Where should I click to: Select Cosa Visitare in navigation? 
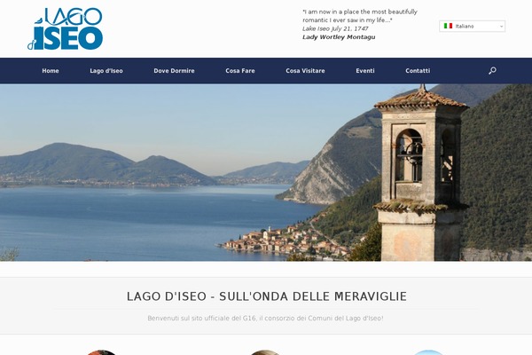pyautogui.click(x=305, y=71)
